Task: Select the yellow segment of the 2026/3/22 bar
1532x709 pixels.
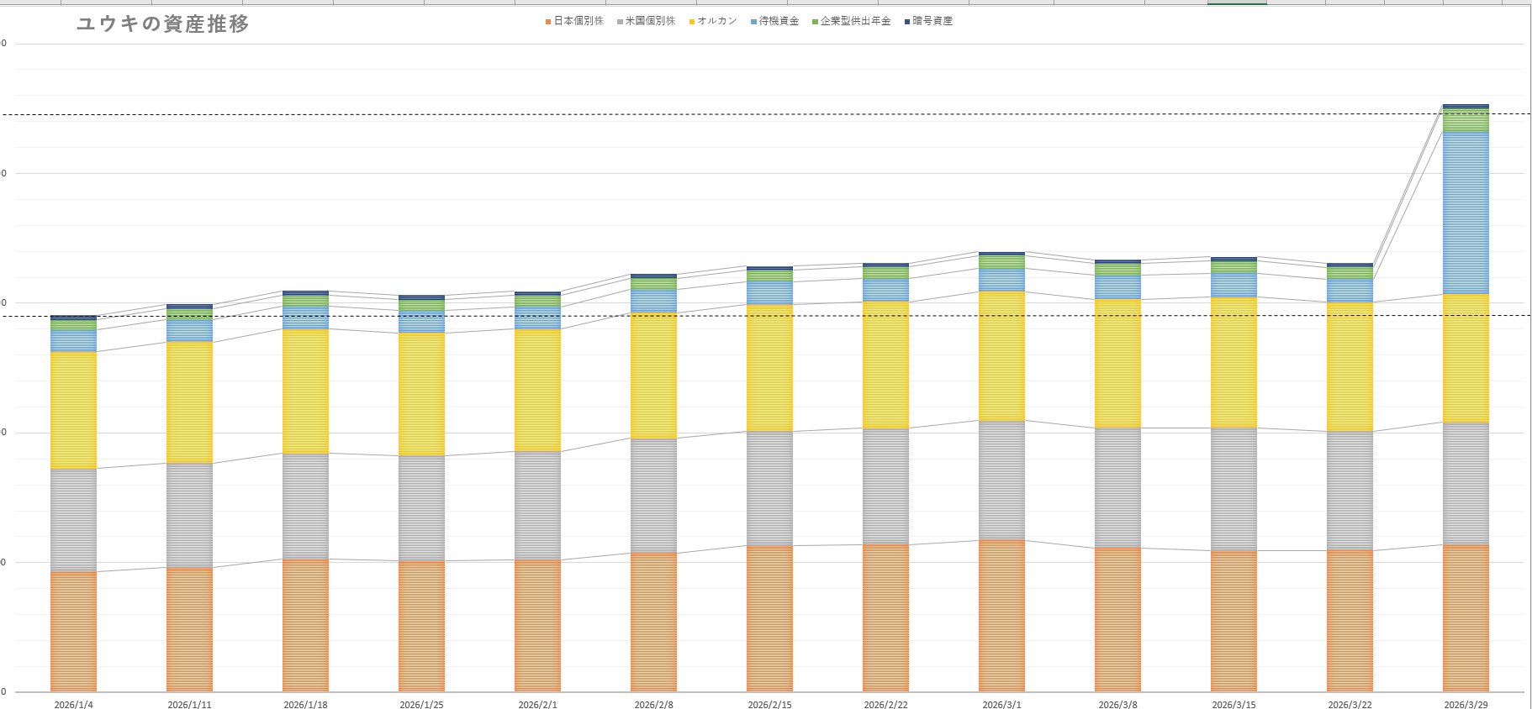Action: click(x=1350, y=367)
